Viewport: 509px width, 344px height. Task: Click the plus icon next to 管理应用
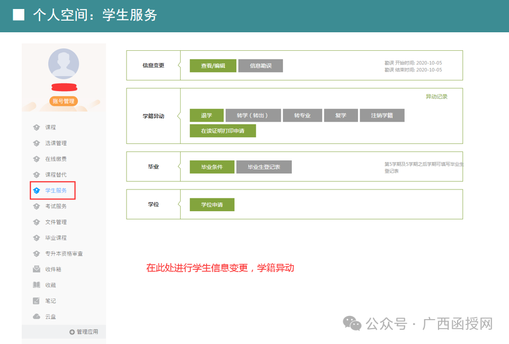point(72,332)
